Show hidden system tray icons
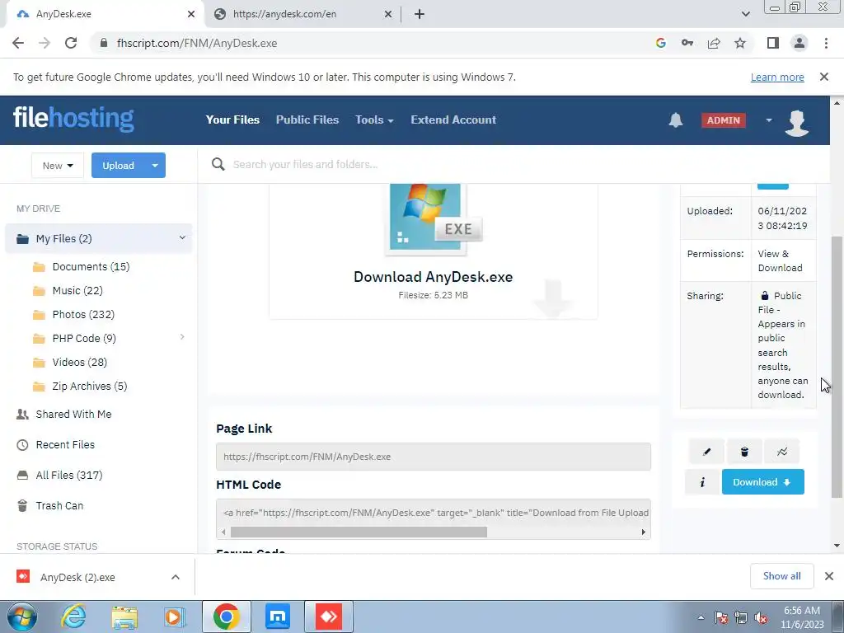844x633 pixels. [701, 618]
